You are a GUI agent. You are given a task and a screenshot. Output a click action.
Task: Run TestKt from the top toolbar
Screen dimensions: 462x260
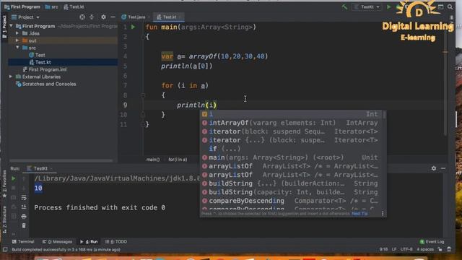pos(388,6)
